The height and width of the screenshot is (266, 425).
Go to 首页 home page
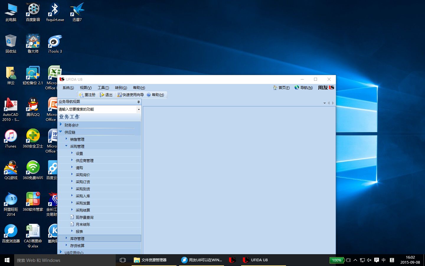281,88
